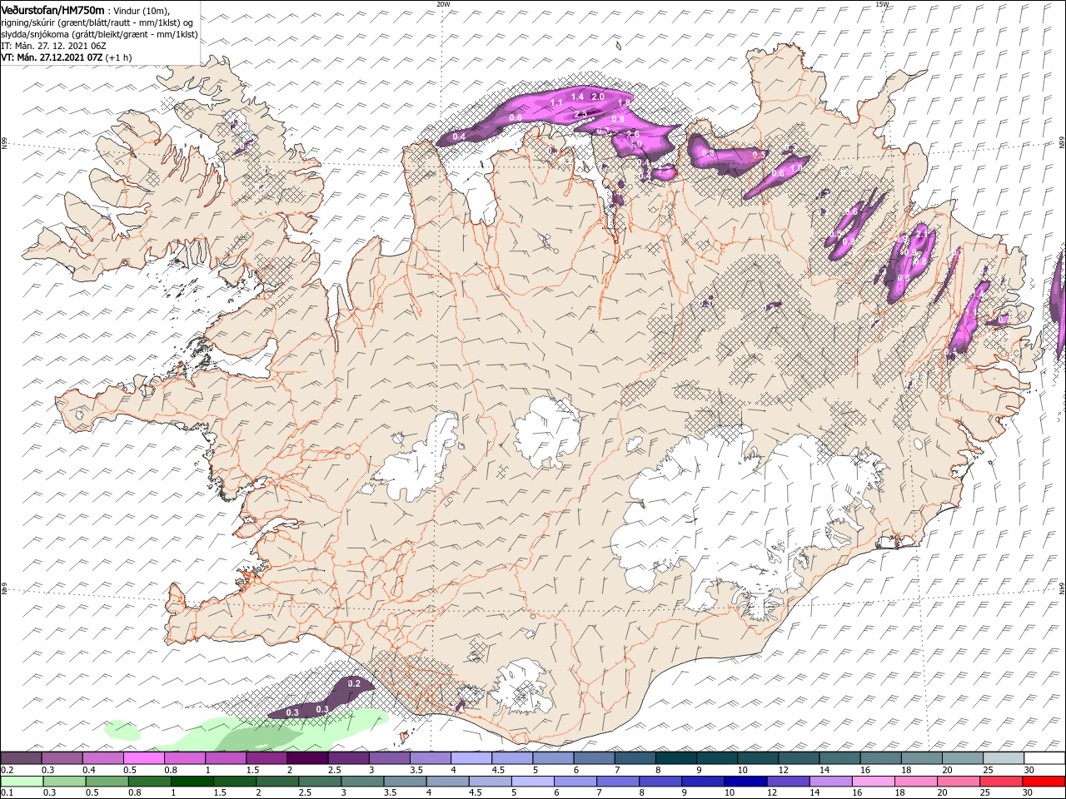Viewport: 1066px width, 799px height.
Task: Click the 2.0 snowfall value on the map
Action: point(597,97)
